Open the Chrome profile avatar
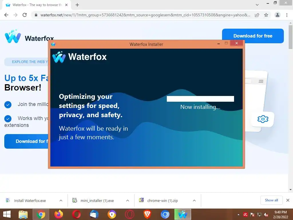The image size is (293, 220). pyautogui.click(x=278, y=15)
